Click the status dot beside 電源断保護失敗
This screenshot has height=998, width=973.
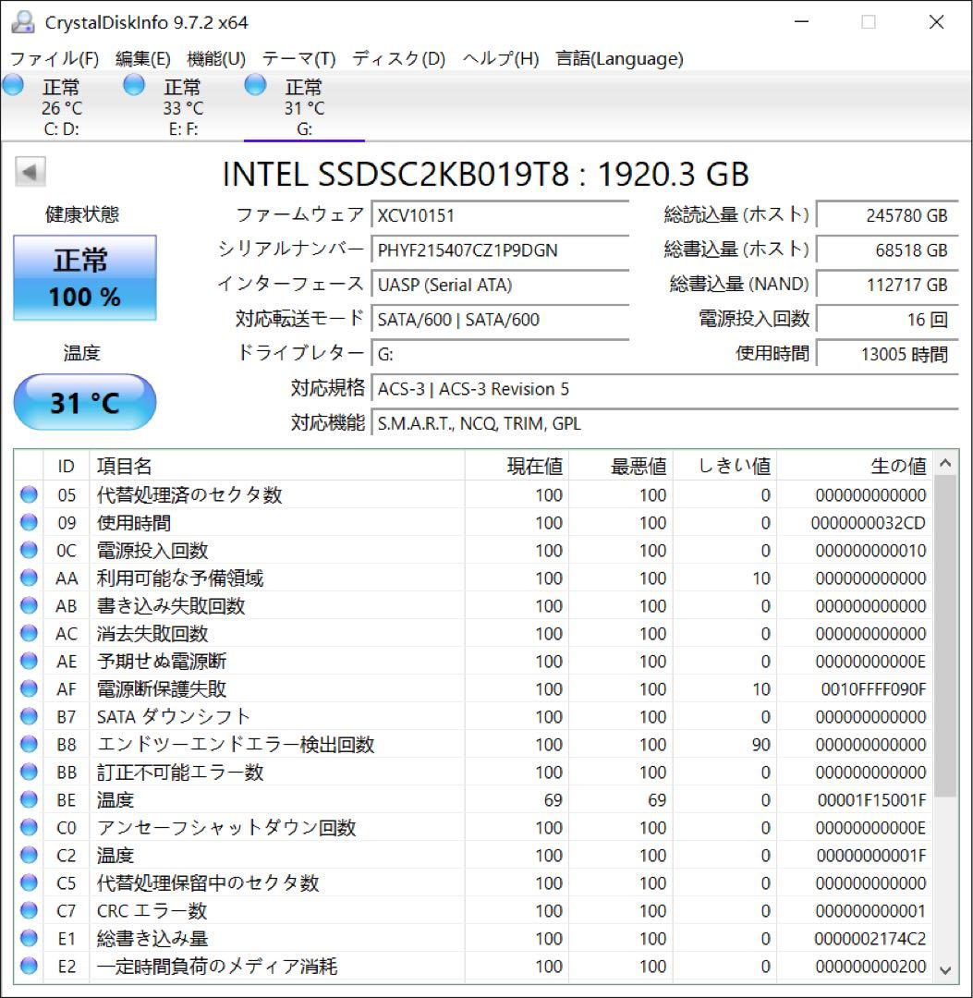click(29, 688)
